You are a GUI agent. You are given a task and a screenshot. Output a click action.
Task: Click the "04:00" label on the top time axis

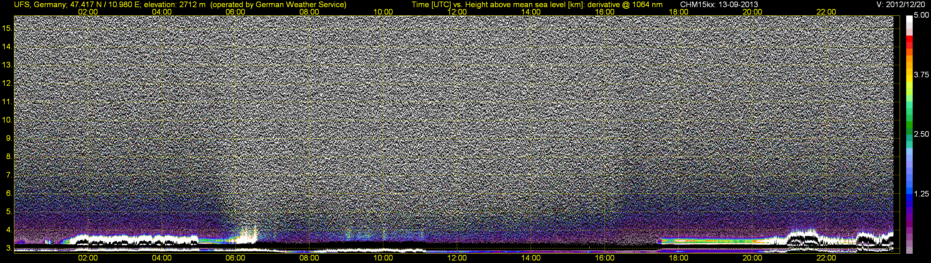pos(162,12)
